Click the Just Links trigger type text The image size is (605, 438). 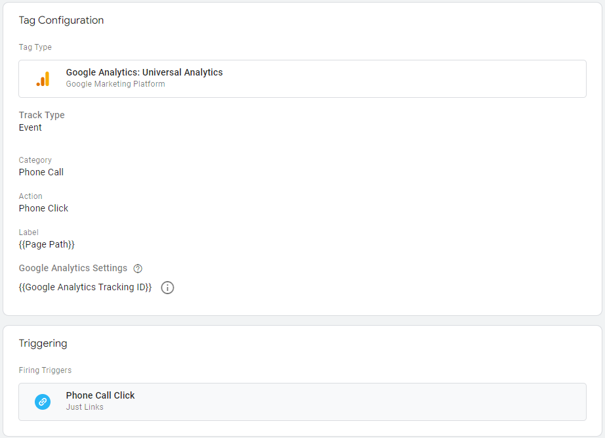click(85, 407)
